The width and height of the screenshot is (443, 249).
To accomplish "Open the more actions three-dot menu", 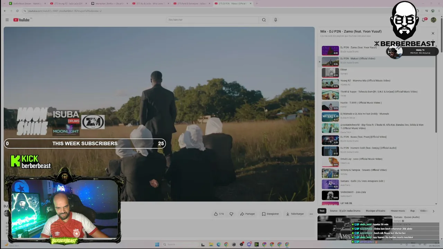I will (311, 214).
